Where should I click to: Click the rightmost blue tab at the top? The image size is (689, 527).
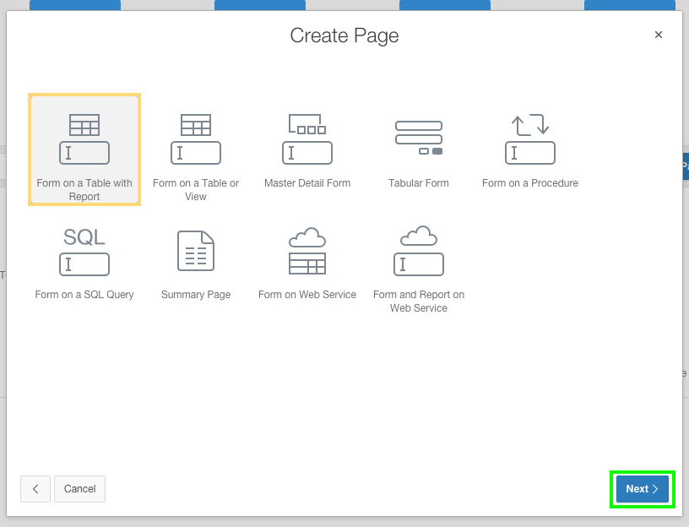(629, 4)
